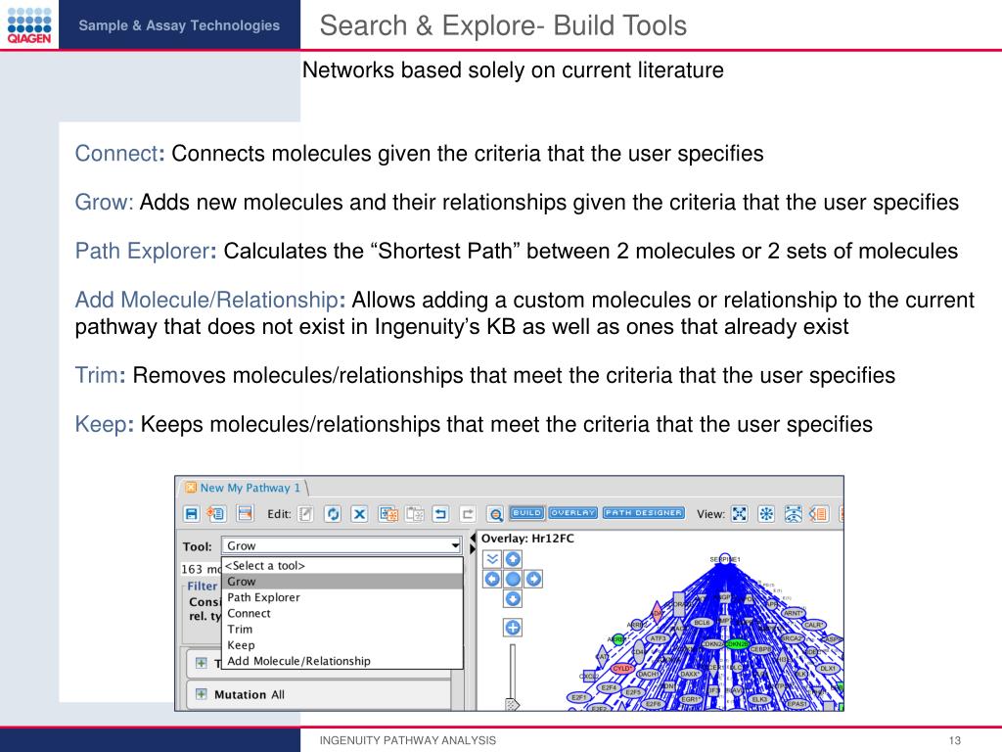Image resolution: width=1002 pixels, height=752 pixels.
Task: Choose Add Molecule/Relationship in tool list
Action: [342, 661]
